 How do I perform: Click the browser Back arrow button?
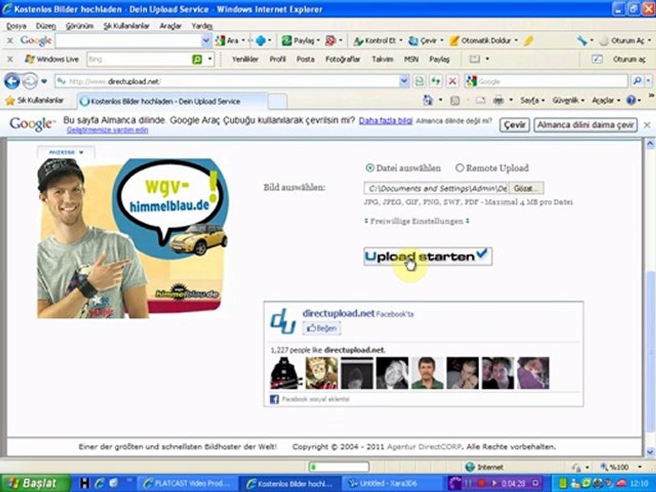click(x=12, y=81)
